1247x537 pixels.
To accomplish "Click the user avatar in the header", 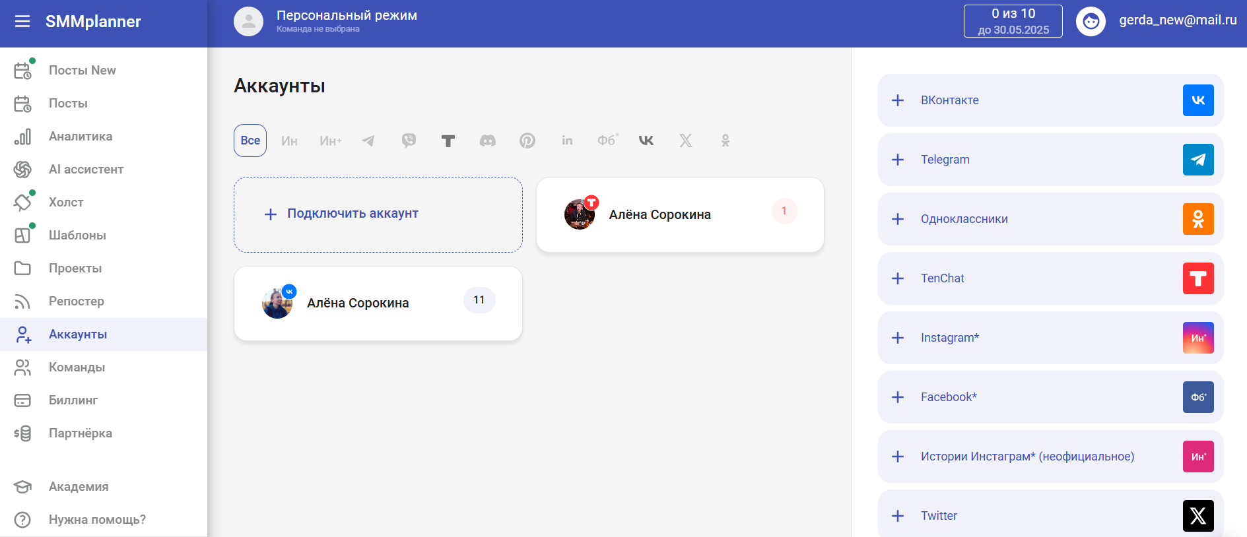I will coord(1091,22).
